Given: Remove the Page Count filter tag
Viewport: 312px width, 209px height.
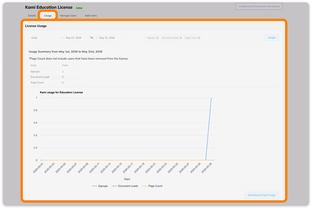Looking at the screenshot, I should [x=198, y=38].
